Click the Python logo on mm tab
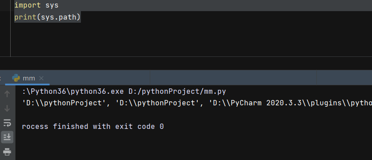372x160 pixels. [16, 78]
